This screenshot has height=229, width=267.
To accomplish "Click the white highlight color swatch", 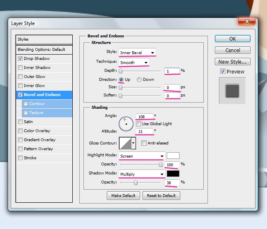I will tap(173, 156).
